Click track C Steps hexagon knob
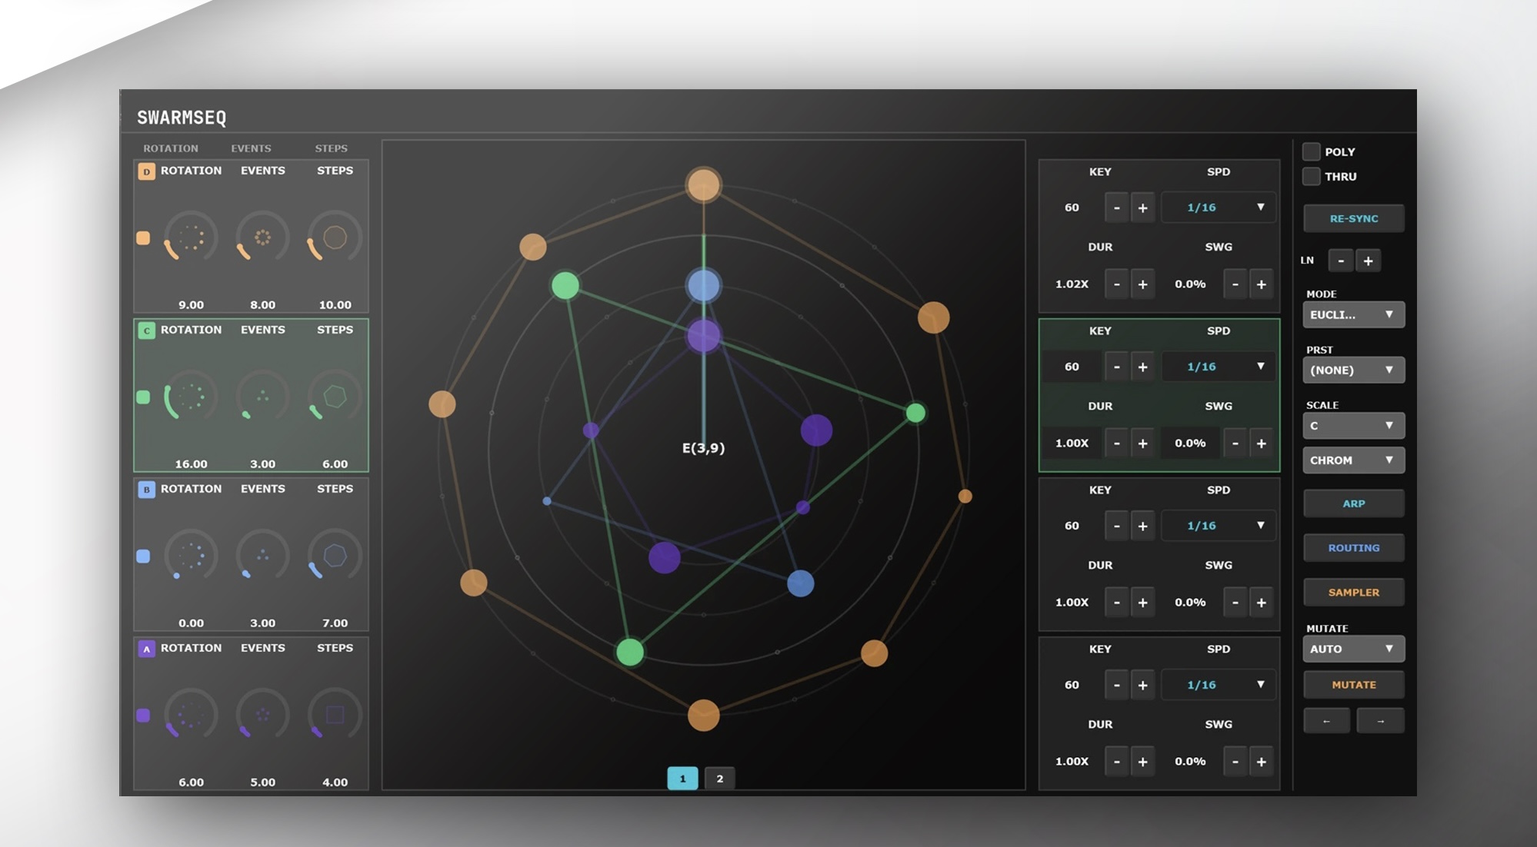This screenshot has width=1537, height=847. point(335,397)
